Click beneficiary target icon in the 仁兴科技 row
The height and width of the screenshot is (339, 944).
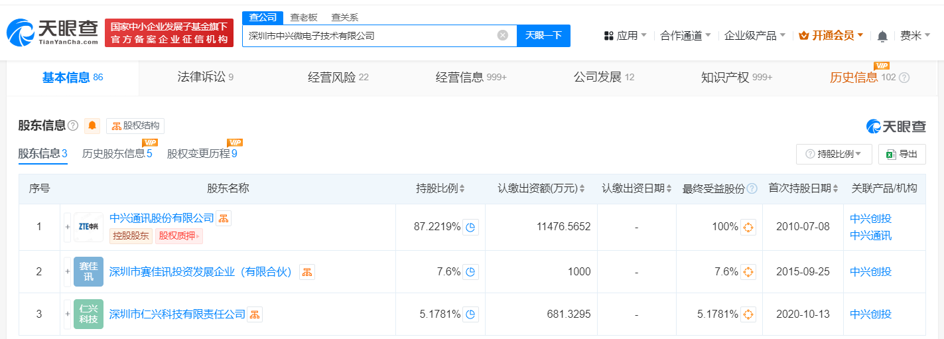point(748,314)
